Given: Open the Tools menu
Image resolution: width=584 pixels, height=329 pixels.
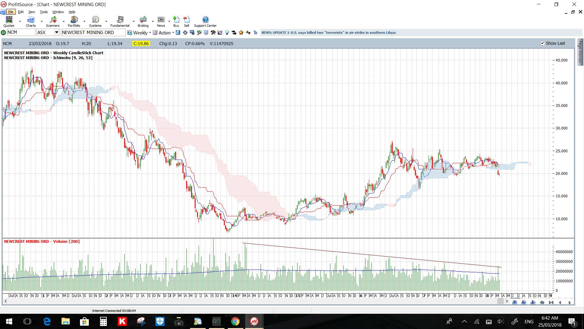Looking at the screenshot, I should pyautogui.click(x=44, y=12).
